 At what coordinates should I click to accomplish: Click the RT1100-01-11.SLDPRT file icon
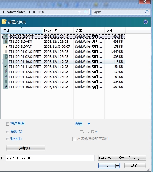pyautogui.click(x=6, y=67)
